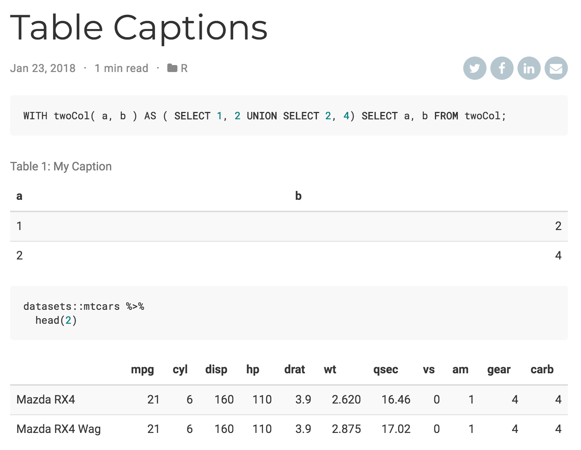Viewport: 581px width, 450px height.
Task: Share the post on Facebook
Action: [502, 69]
